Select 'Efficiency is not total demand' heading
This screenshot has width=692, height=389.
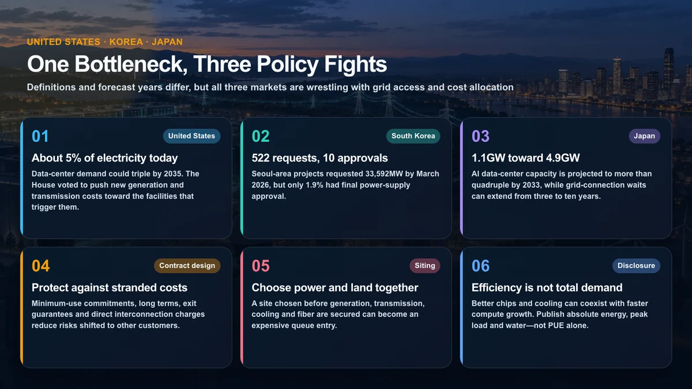(547, 288)
